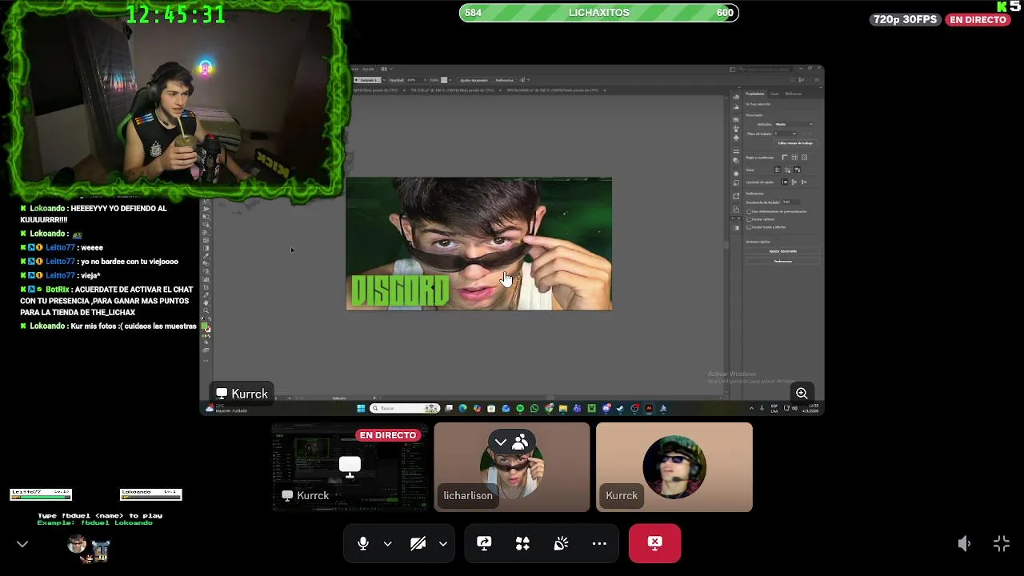Open the workspace switcher dropdown in Illustrator
The image size is (1024, 576).
tap(388, 69)
